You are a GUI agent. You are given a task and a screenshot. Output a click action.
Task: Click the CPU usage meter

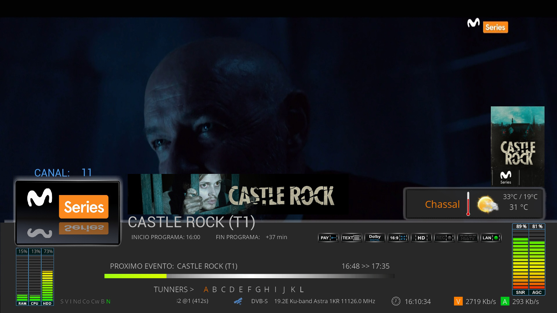pos(35,277)
